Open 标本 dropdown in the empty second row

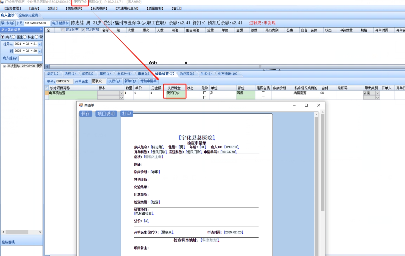(122, 98)
